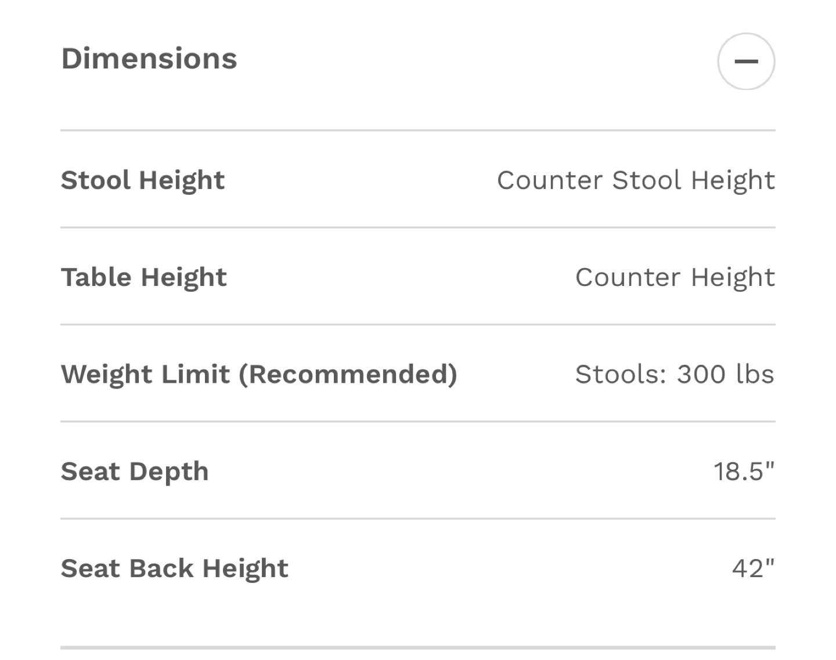836x660 pixels.
Task: Click divider between Seat Depth and Seat Back Height
Action: click(418, 518)
